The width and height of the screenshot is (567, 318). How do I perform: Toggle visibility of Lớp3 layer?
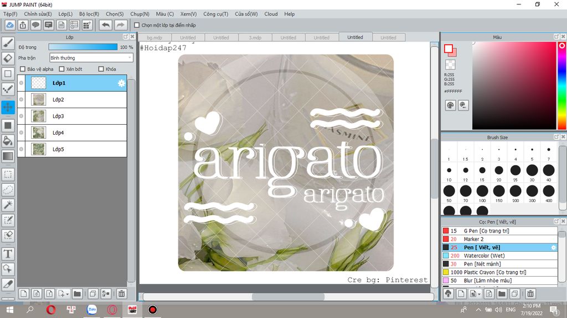pyautogui.click(x=22, y=116)
